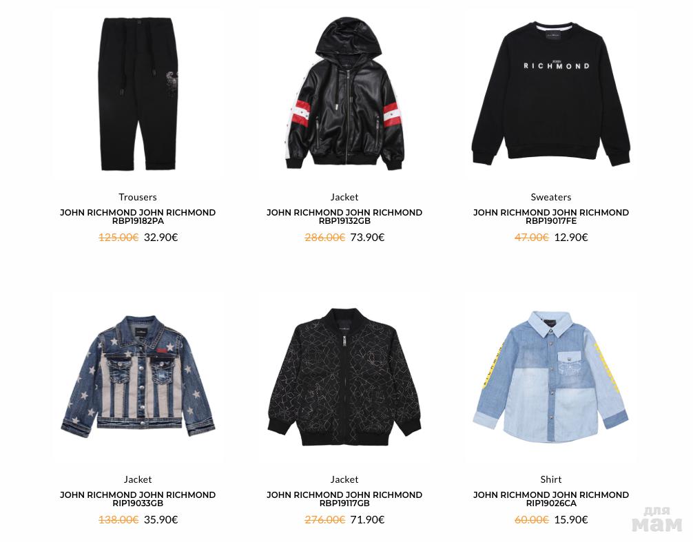693x542 pixels.
Task: Click the 71.90€ sale price
Action: [x=367, y=519]
